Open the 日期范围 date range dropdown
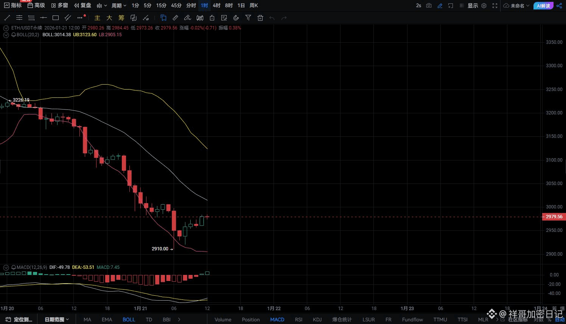566x324 pixels. [x=57, y=319]
